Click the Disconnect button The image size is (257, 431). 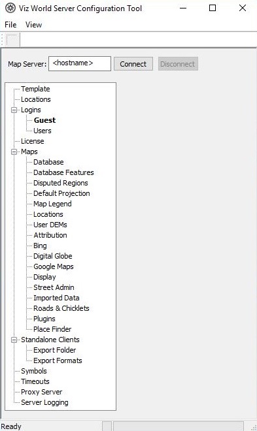[x=178, y=64]
